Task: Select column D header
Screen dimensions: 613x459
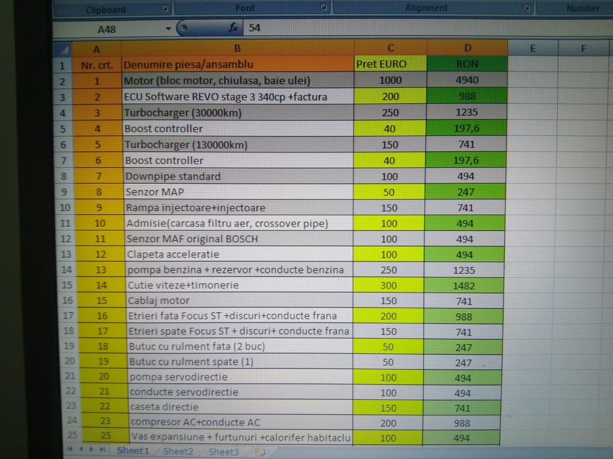Action: (x=467, y=48)
